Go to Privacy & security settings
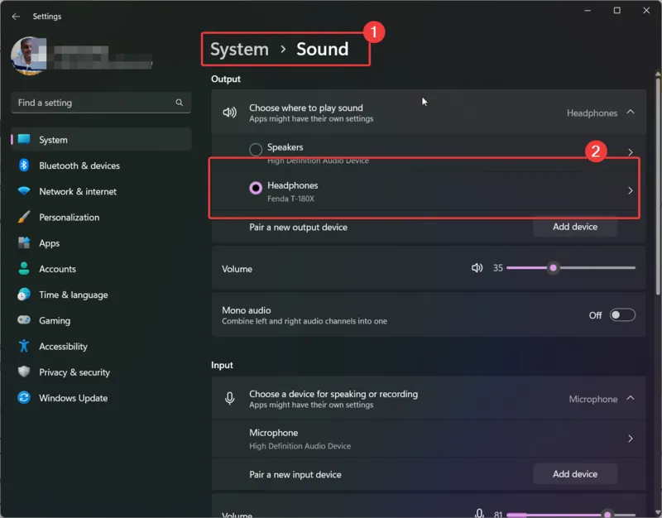662x518 pixels. tap(74, 372)
